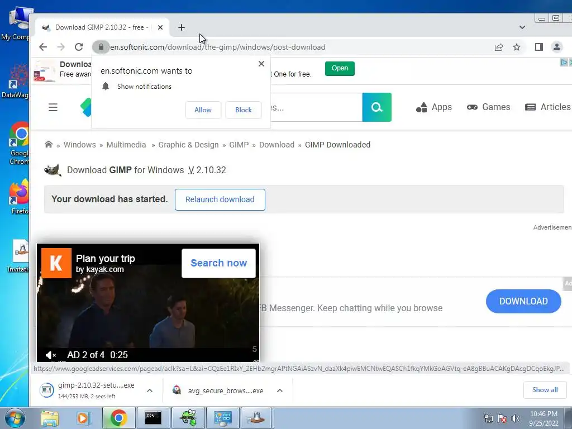Expand avg_secure_browser download options chevron

pyautogui.click(x=280, y=390)
